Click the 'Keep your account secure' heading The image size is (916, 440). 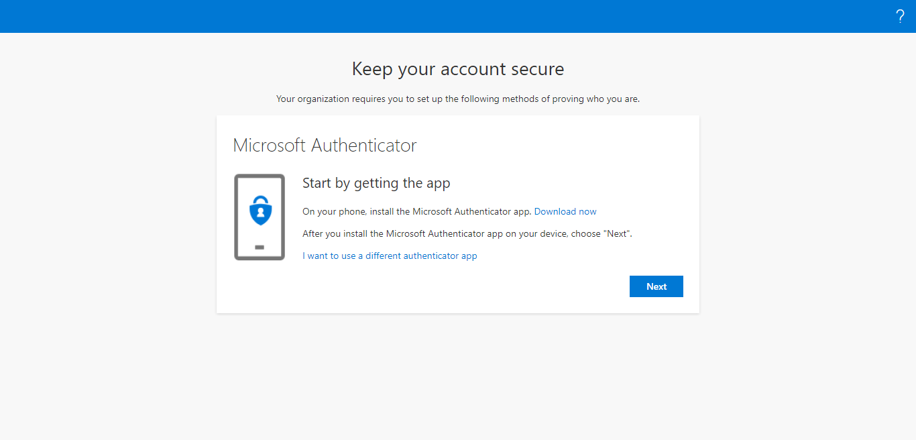click(458, 68)
